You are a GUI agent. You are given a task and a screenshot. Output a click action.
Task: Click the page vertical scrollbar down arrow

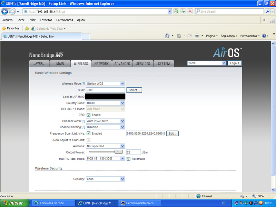click(273, 190)
